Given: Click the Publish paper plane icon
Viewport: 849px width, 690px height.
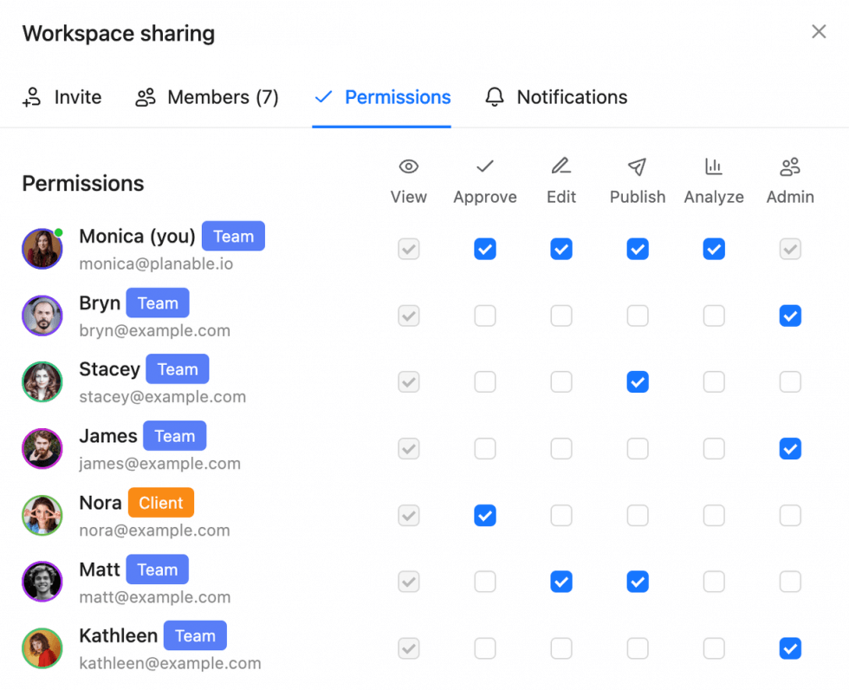Looking at the screenshot, I should pos(637,166).
